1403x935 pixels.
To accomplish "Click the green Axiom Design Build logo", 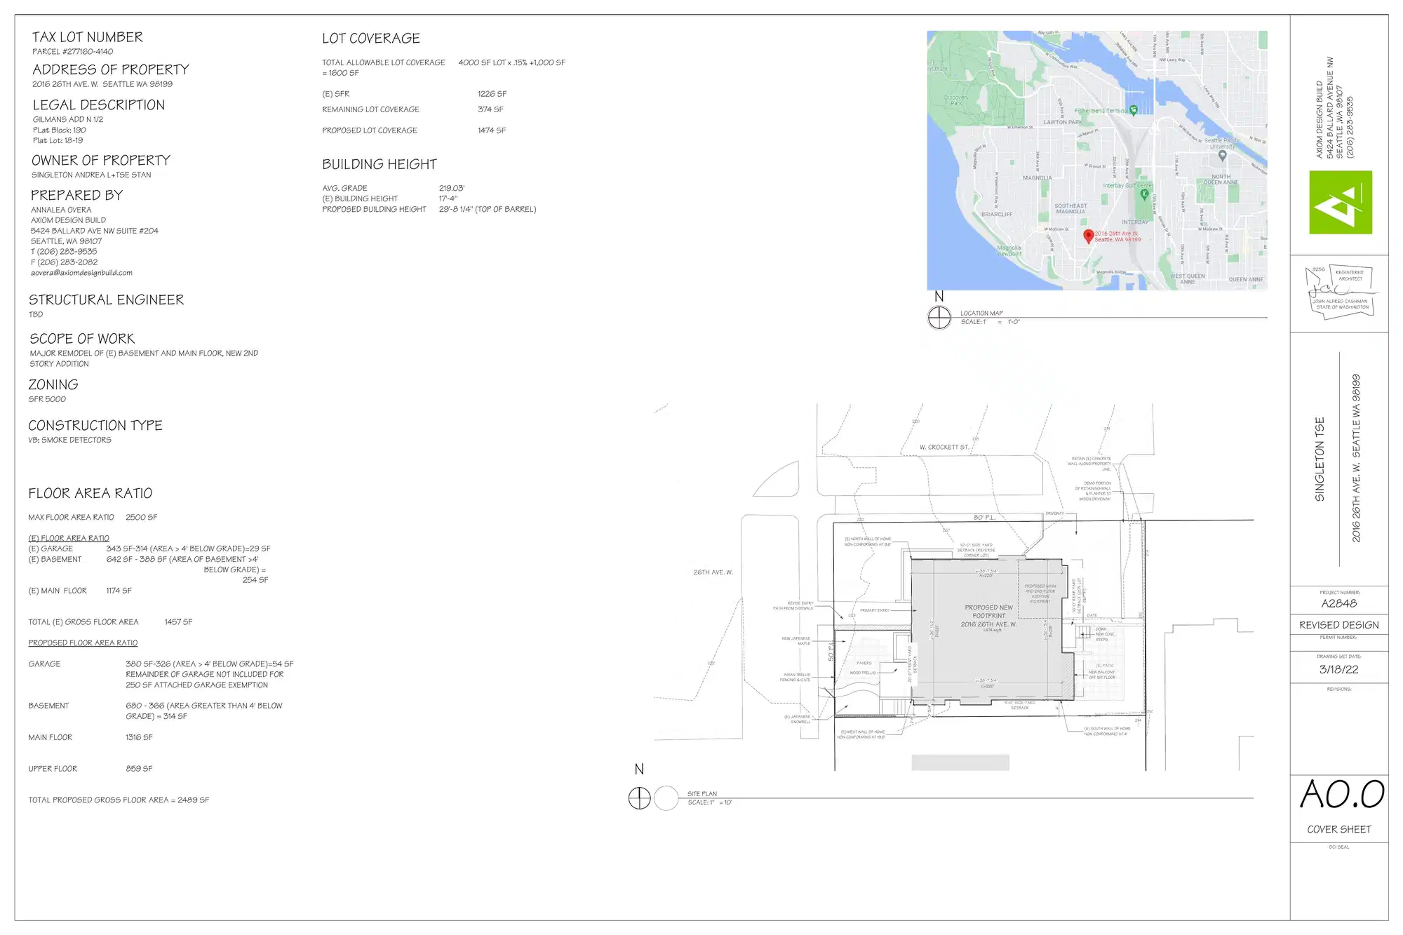I will coord(1341,202).
